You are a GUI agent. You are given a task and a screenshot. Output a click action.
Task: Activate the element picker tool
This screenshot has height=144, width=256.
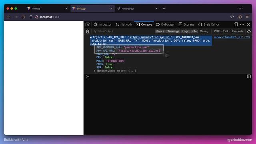point(88,24)
